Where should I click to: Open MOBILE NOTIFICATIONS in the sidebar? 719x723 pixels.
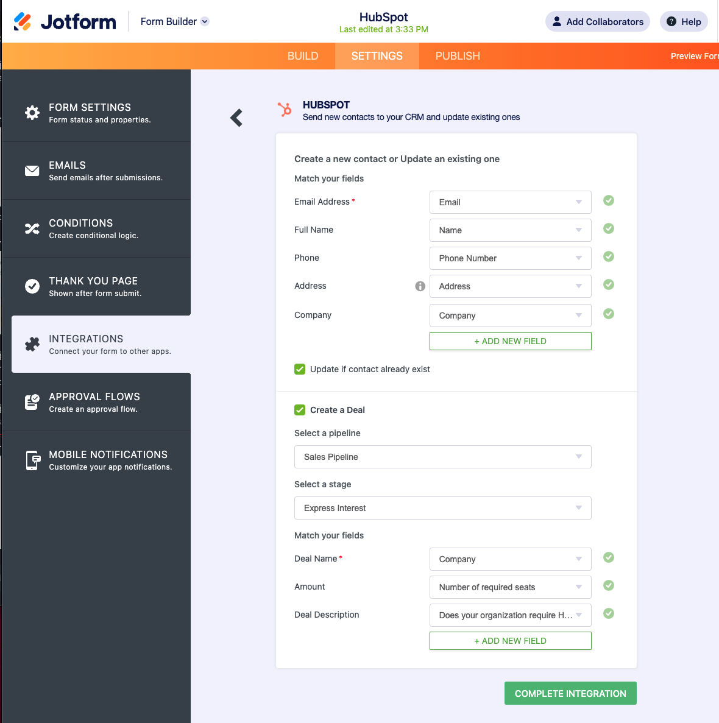point(96,460)
